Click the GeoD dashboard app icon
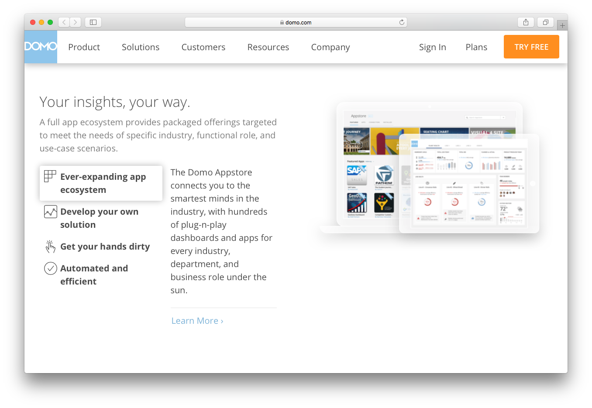 pyautogui.click(x=357, y=202)
